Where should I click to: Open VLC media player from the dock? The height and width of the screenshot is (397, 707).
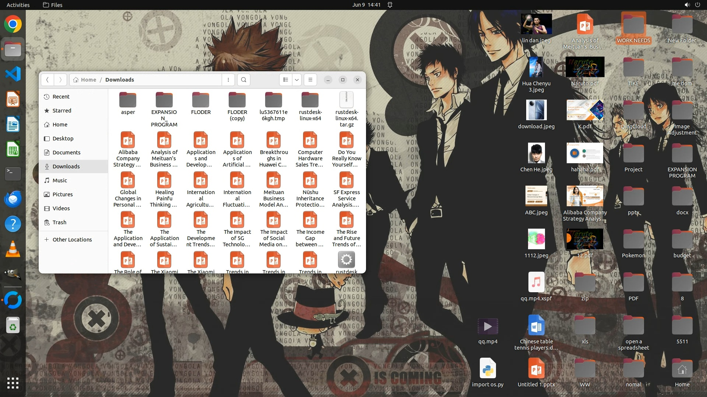pos(13,249)
